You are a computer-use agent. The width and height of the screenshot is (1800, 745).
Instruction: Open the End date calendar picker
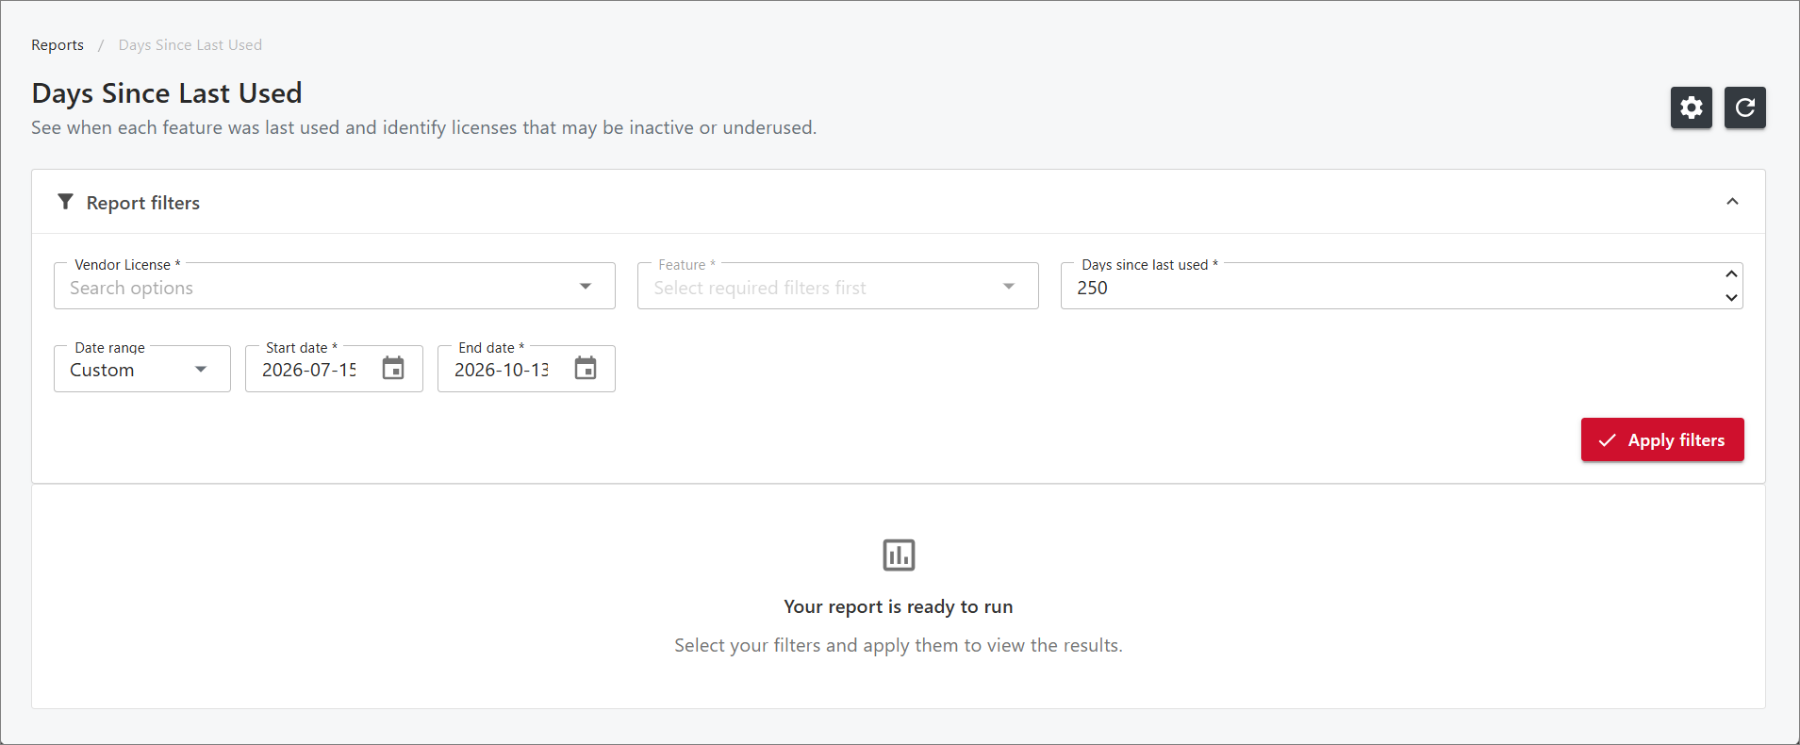coord(586,369)
